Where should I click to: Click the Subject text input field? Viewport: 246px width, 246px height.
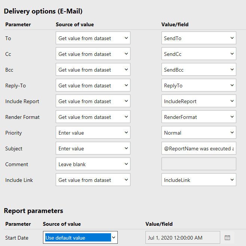[199, 148]
